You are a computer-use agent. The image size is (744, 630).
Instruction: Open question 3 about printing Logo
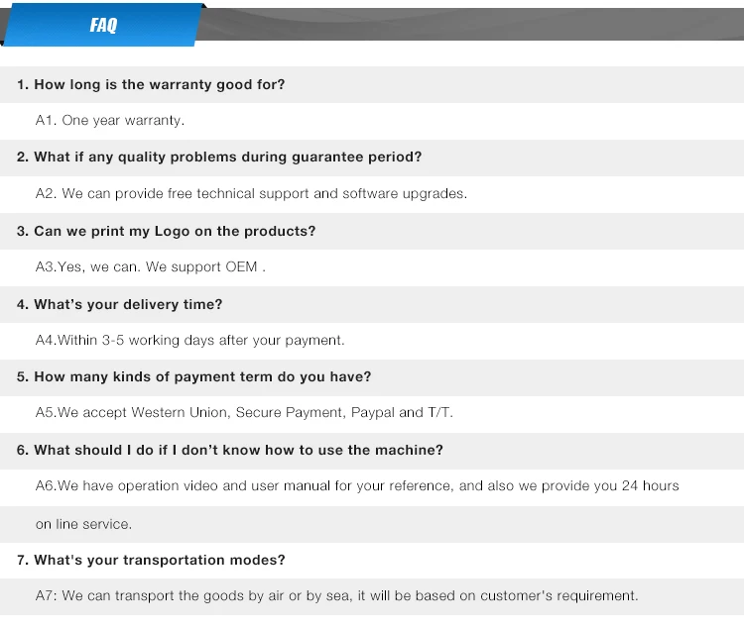tap(167, 231)
